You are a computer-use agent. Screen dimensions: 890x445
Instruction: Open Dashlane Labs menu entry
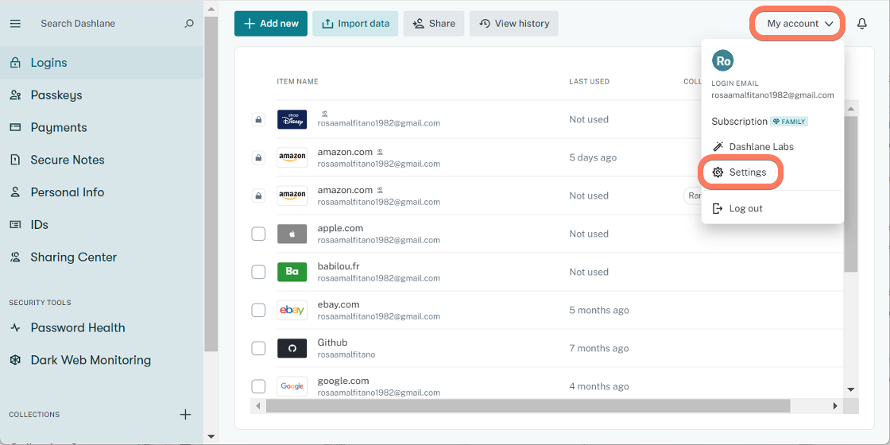tap(753, 146)
